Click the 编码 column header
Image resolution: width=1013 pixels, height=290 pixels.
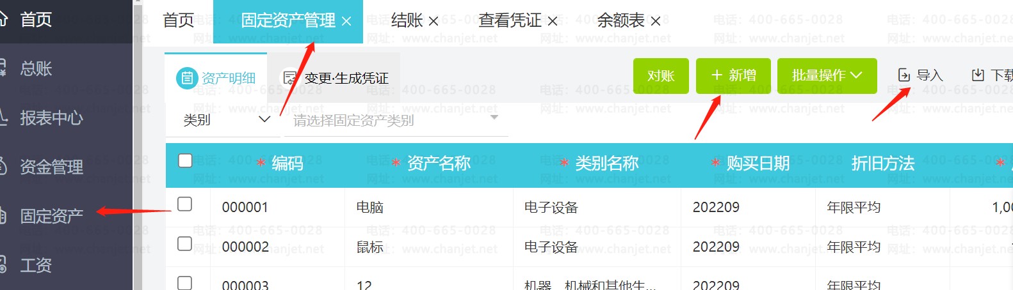[x=288, y=164]
